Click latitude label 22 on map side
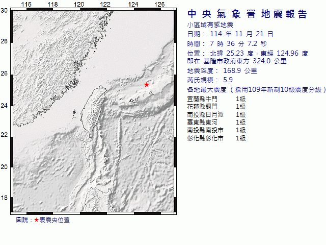 coord(4,135)
